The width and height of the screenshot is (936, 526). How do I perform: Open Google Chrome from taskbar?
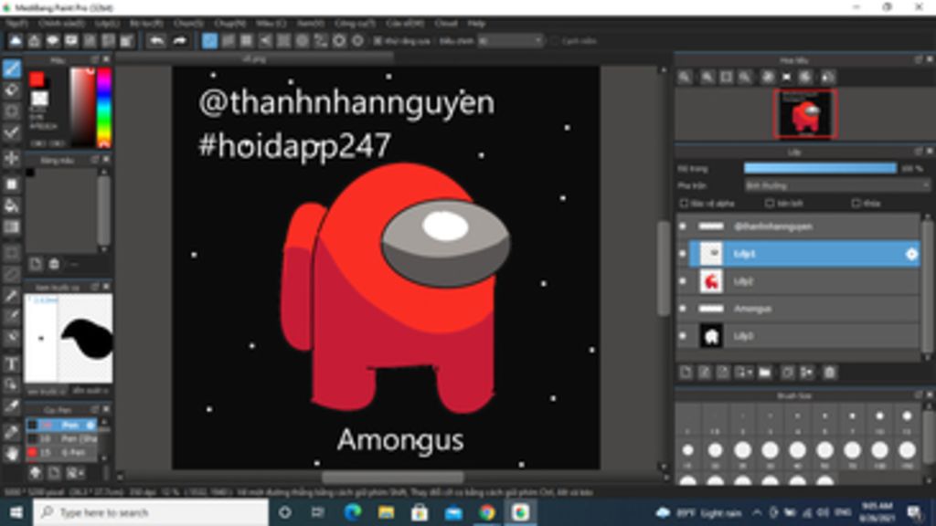point(486,512)
